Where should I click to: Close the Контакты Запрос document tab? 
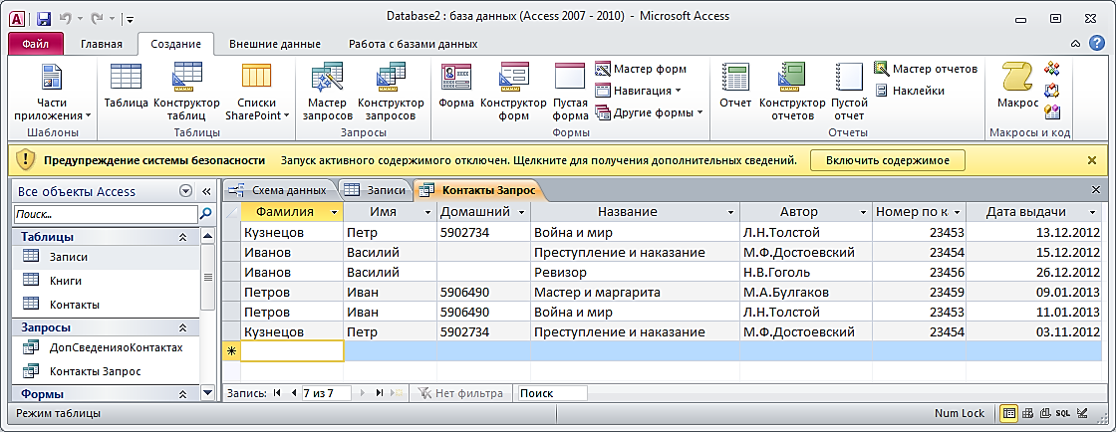[1096, 189]
